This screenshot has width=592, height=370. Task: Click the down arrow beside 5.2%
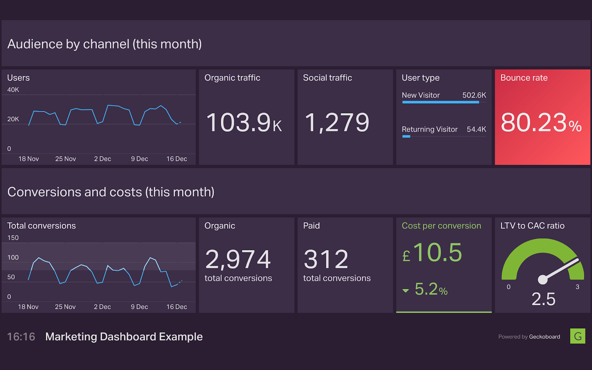[406, 291]
